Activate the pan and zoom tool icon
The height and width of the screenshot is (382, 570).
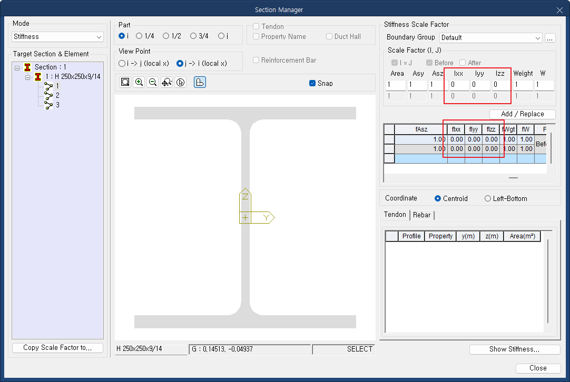167,83
